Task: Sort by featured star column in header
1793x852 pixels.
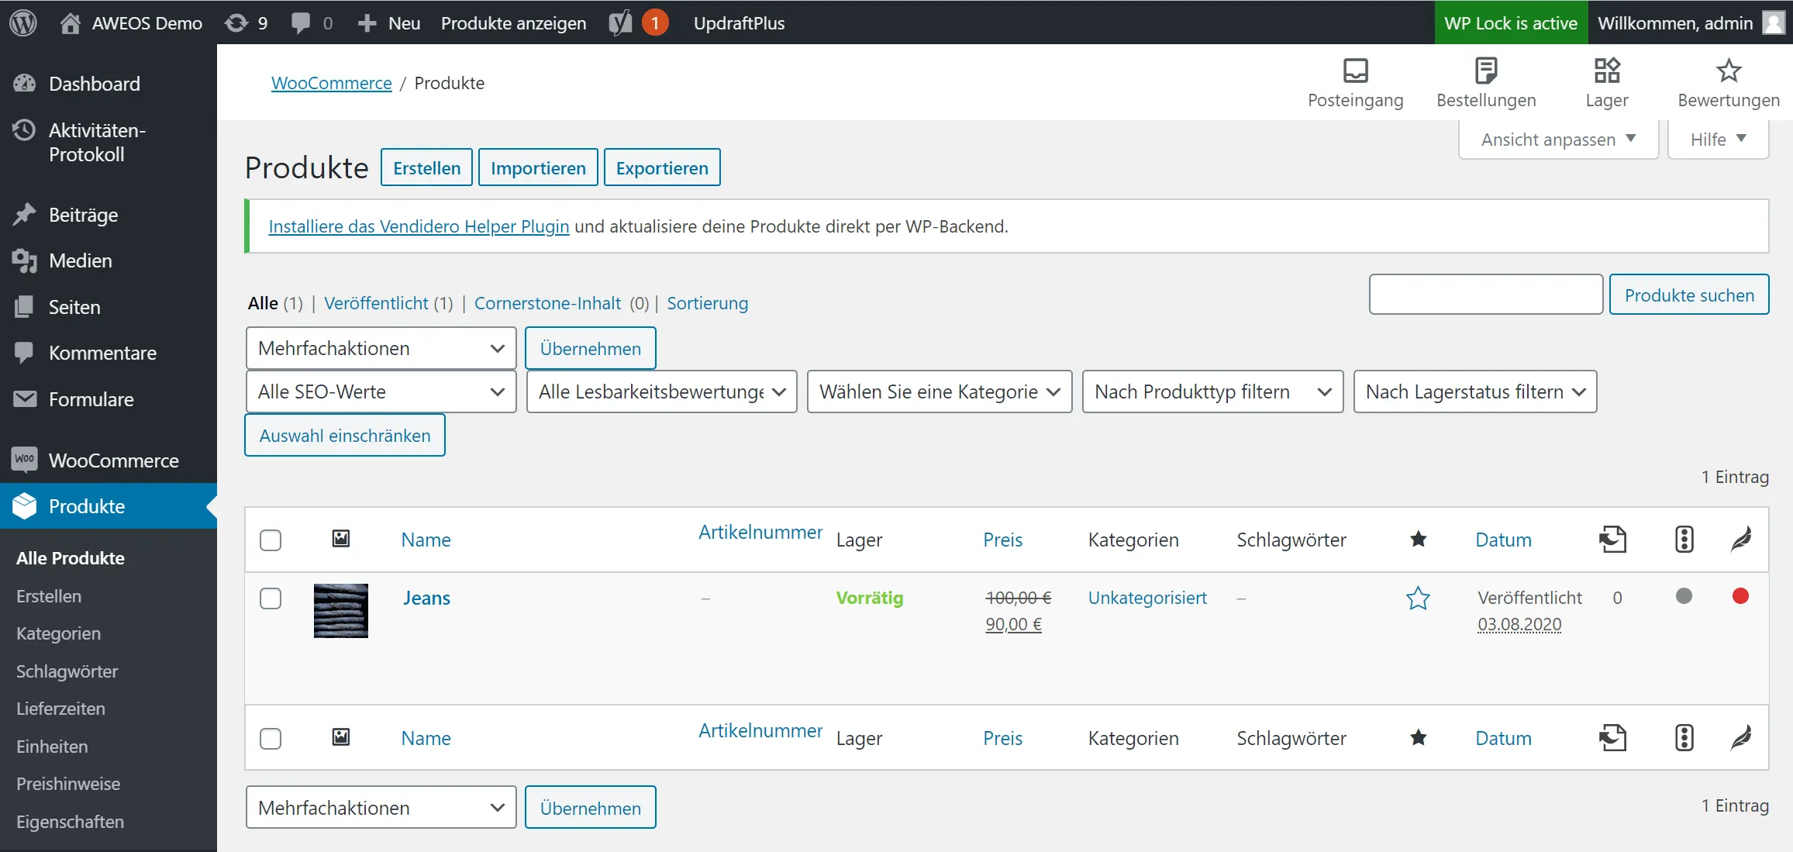Action: pyautogui.click(x=1418, y=539)
